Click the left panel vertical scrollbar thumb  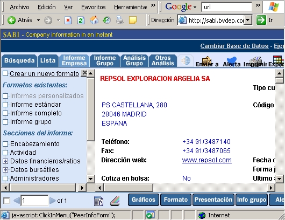90,109
